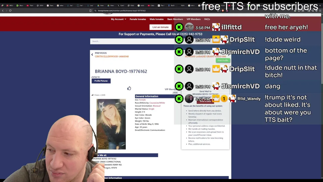Click the Views: 2,888 counter text
The height and width of the screenshot is (182, 323).
pos(100,95)
